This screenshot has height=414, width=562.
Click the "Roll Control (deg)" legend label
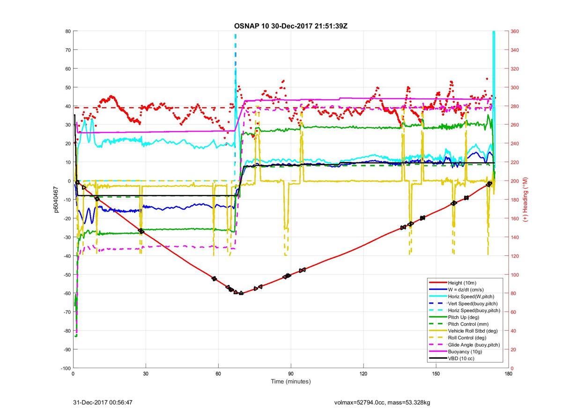click(x=467, y=338)
